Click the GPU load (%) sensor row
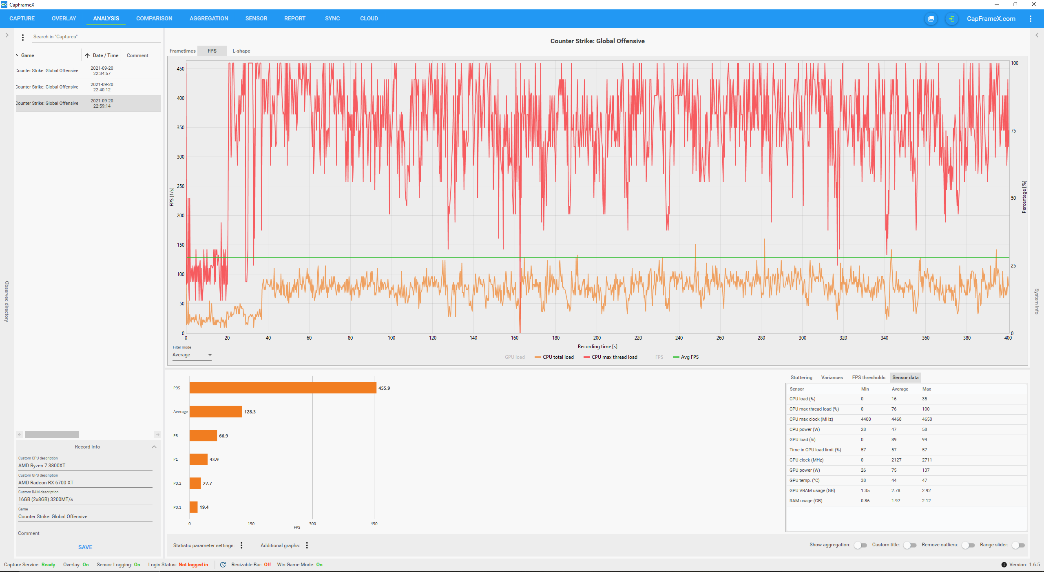This screenshot has width=1044, height=572. tap(906, 439)
